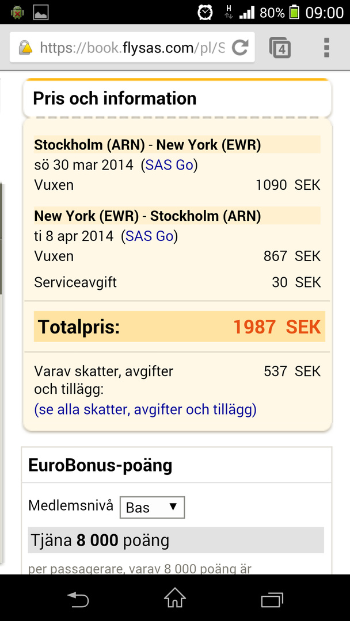This screenshot has height=621, width=350.
Task: Open SAS Go link for outbound flight
Action: (169, 165)
